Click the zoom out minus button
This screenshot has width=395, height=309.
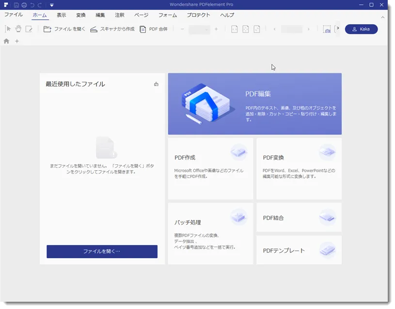pyautogui.click(x=182, y=29)
